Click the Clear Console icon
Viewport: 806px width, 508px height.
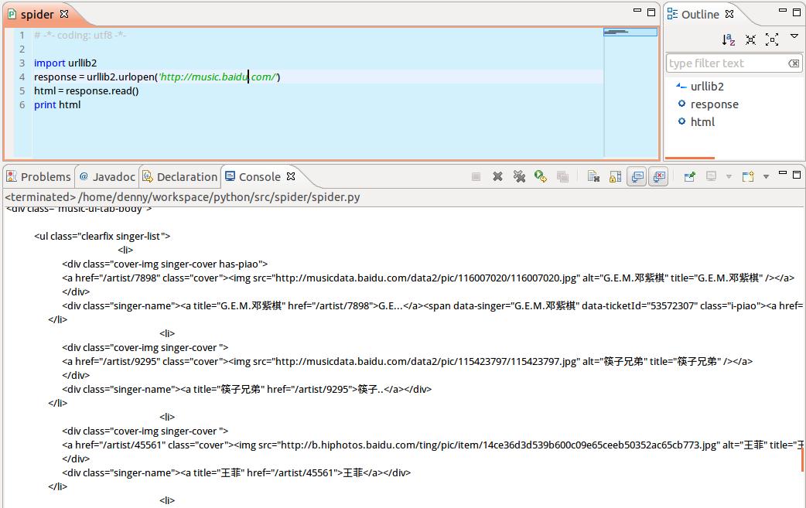[593, 176]
